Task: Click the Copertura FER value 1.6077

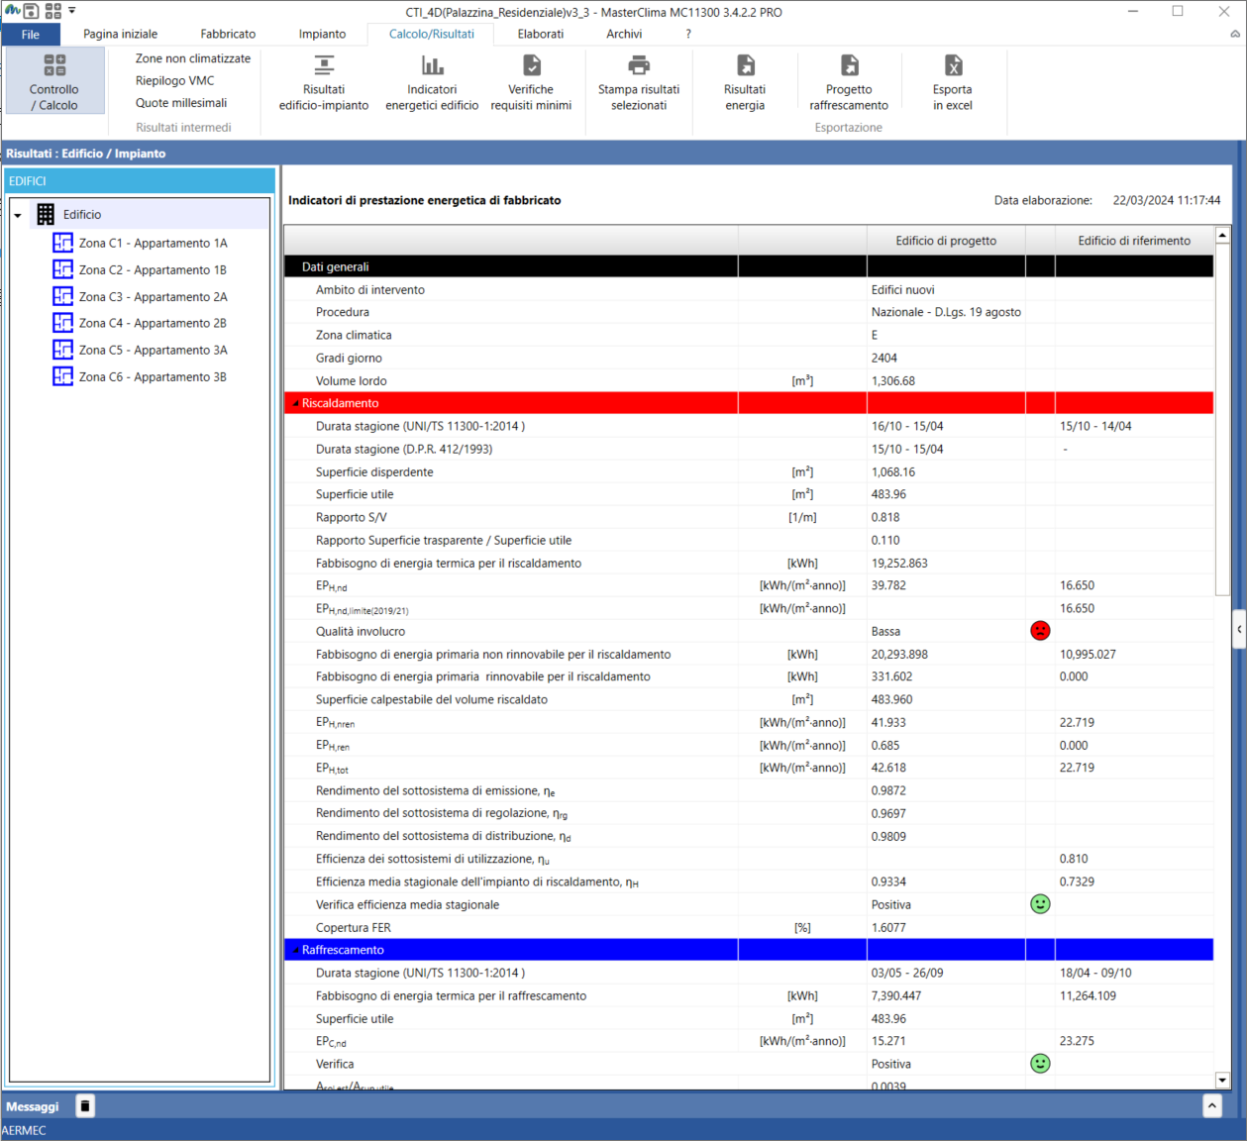Action: [x=888, y=927]
